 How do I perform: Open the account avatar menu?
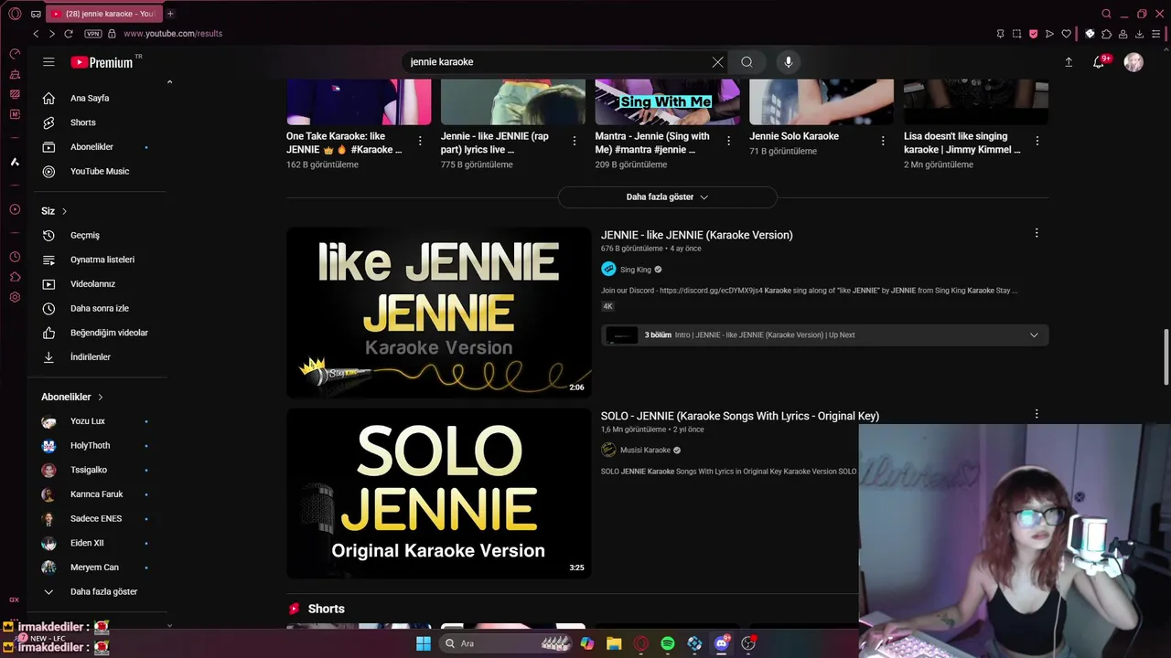1133,62
